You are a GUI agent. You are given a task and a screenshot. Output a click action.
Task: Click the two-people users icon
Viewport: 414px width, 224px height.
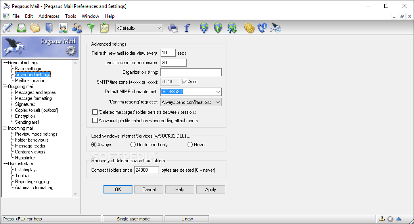tap(77, 28)
